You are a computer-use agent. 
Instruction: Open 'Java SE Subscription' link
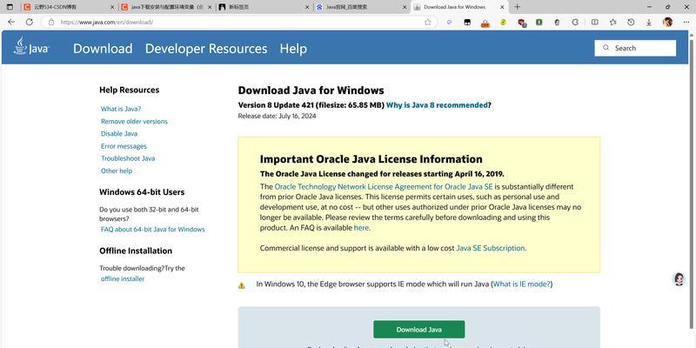(490, 248)
